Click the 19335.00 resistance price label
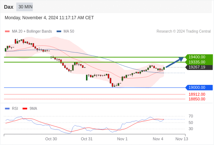214x145 pixels. [x=199, y=62]
